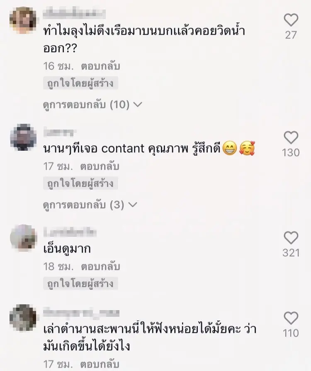This screenshot has height=371, width=311.
Task: Like the comment with 27 likes
Action: click(x=291, y=20)
